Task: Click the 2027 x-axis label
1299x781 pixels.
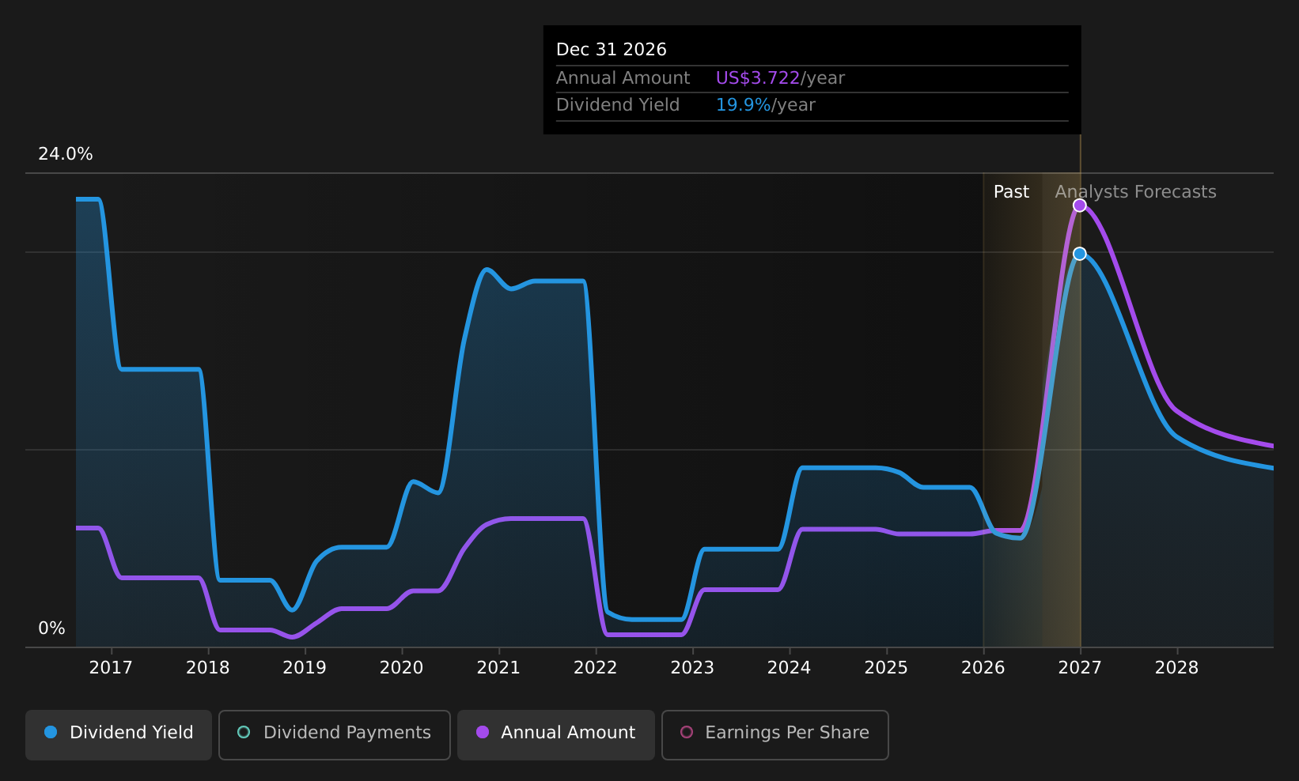Action: (x=1080, y=668)
